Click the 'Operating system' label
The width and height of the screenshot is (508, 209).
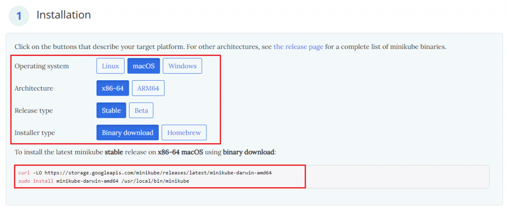pyautogui.click(x=42, y=66)
